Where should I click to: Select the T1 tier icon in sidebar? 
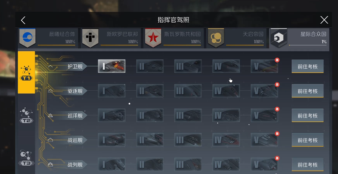(26, 73)
